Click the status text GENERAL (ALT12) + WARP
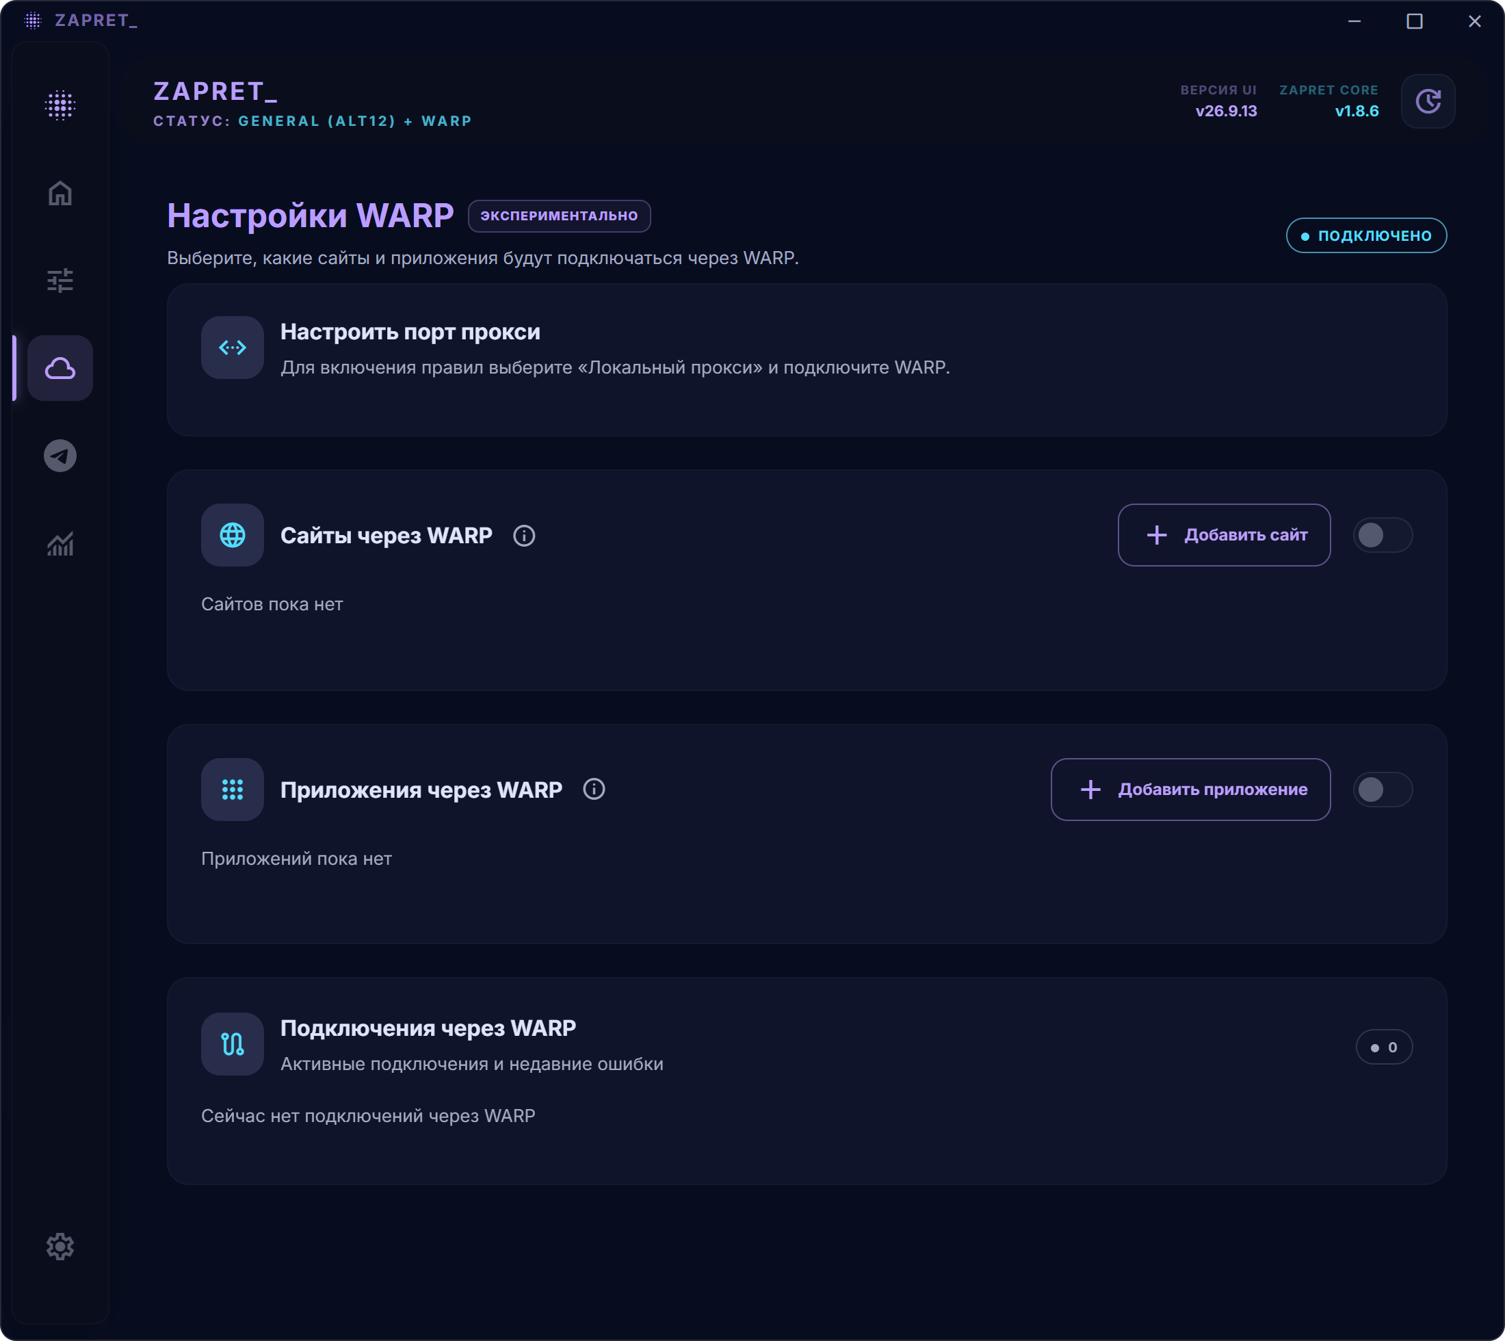Screen dimensions: 1505x1341 (x=354, y=121)
